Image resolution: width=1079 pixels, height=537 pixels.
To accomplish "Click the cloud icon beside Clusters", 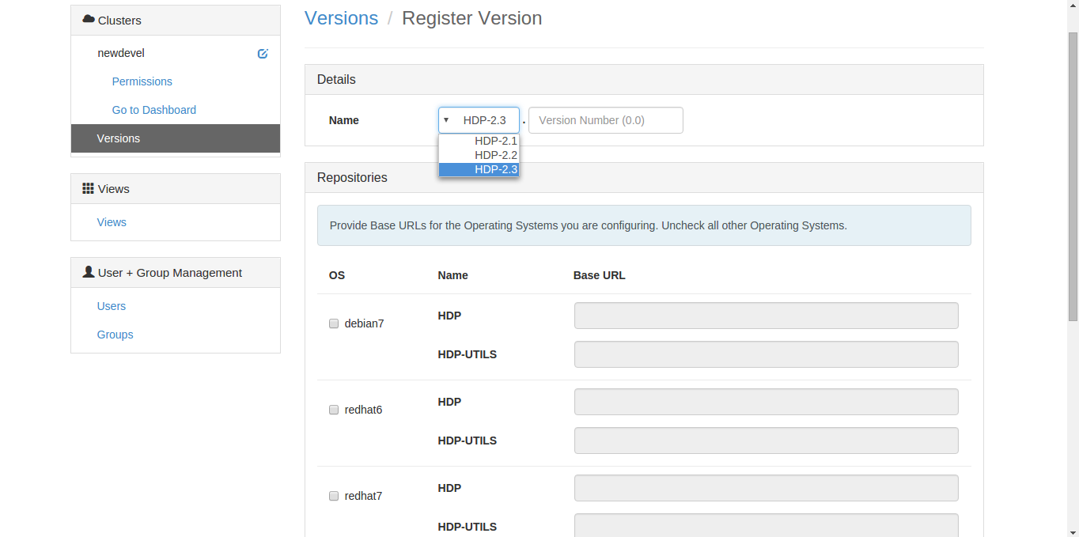I will [x=89, y=20].
